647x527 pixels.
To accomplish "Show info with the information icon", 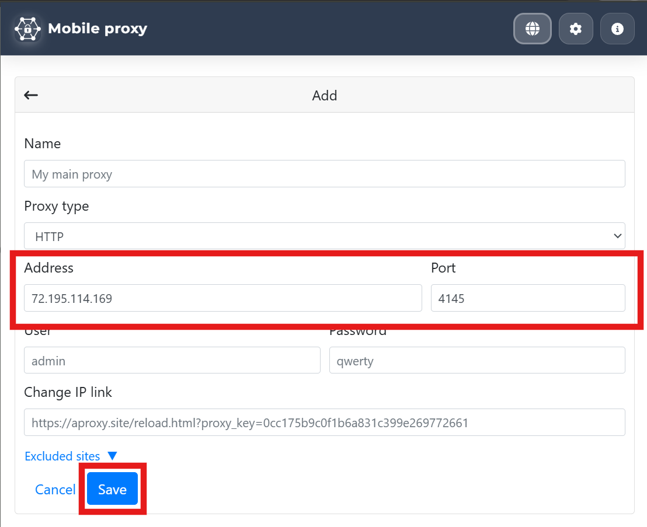I will point(617,29).
